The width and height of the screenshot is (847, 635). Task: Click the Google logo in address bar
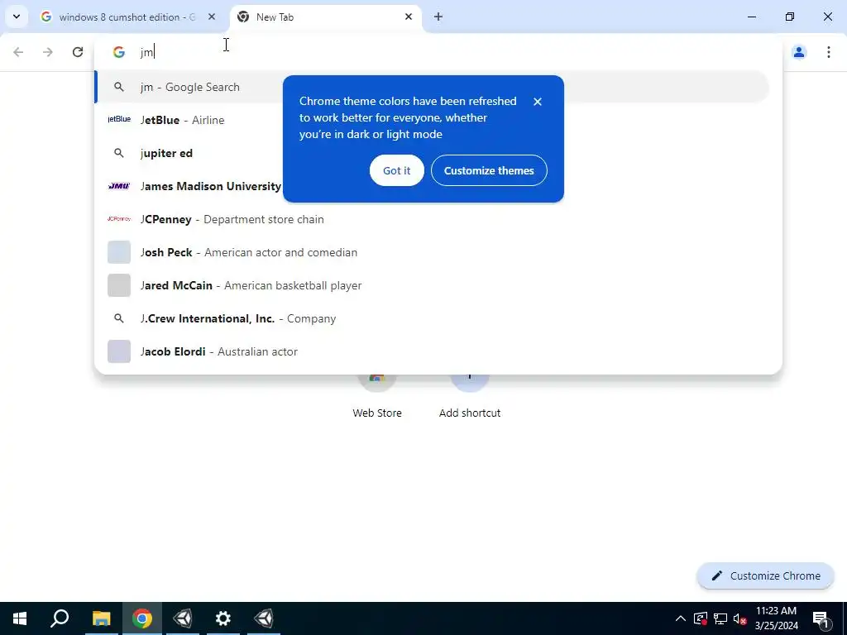click(119, 52)
